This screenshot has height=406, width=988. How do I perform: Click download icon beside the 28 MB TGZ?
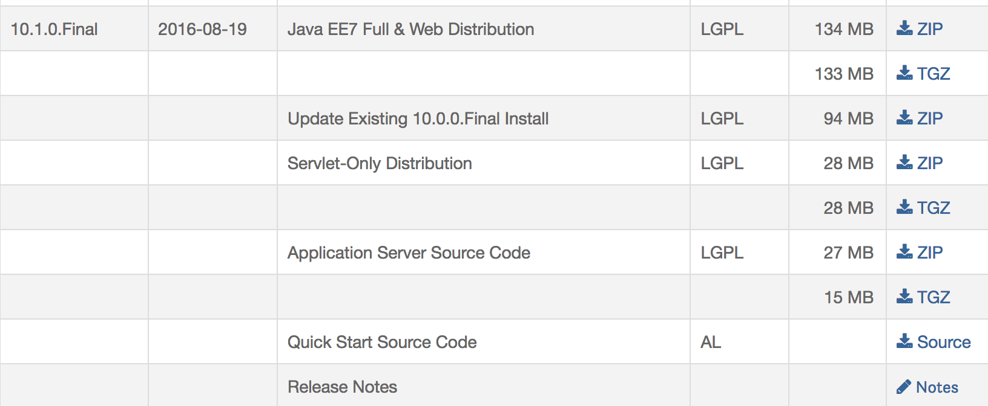point(904,207)
